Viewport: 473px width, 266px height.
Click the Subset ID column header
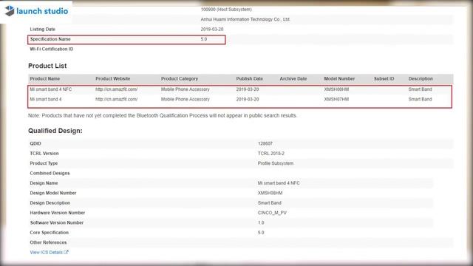[384, 79]
